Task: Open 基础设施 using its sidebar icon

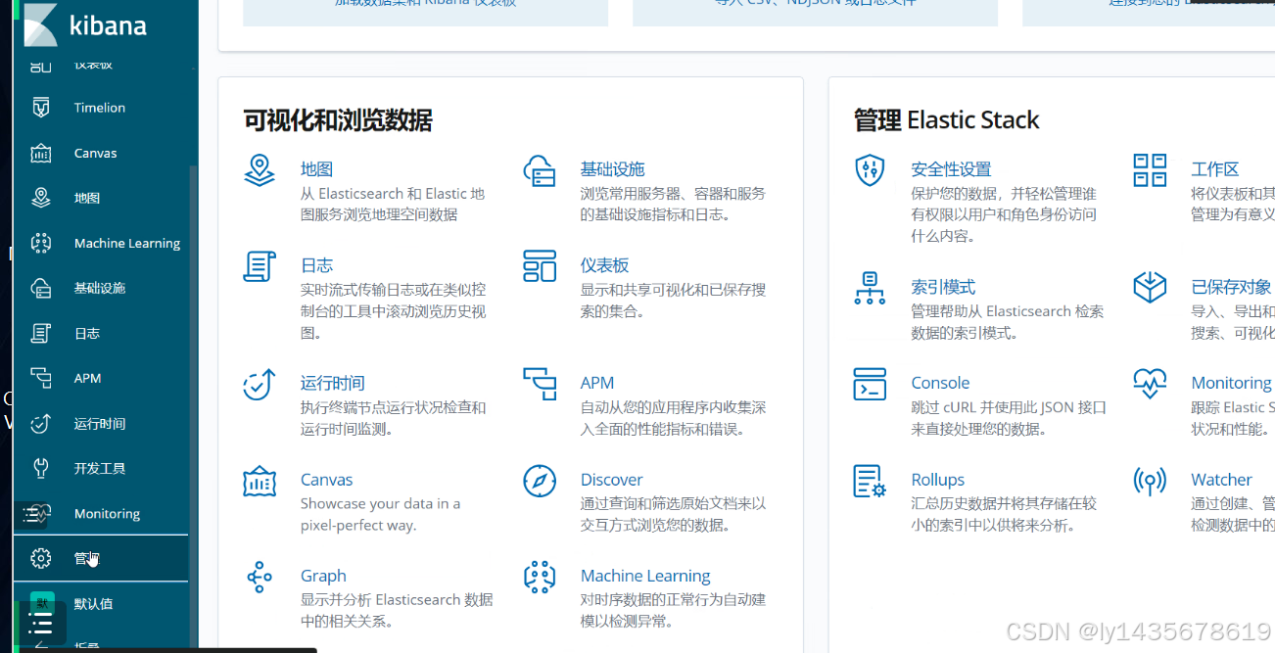Action: 40,288
